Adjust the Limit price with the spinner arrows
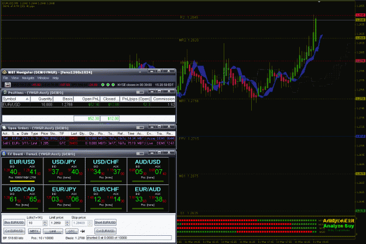 click(67, 223)
